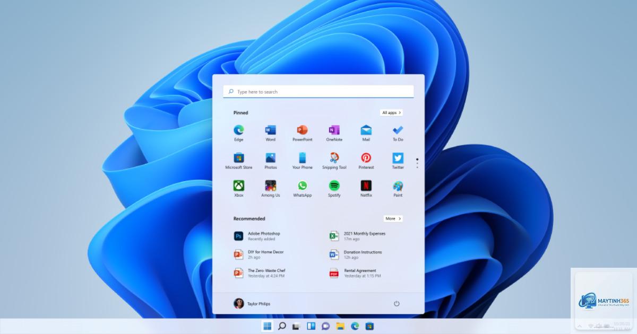637x334 pixels.
Task: Open PowerPoint from the Pinned grid
Action: [x=303, y=133]
